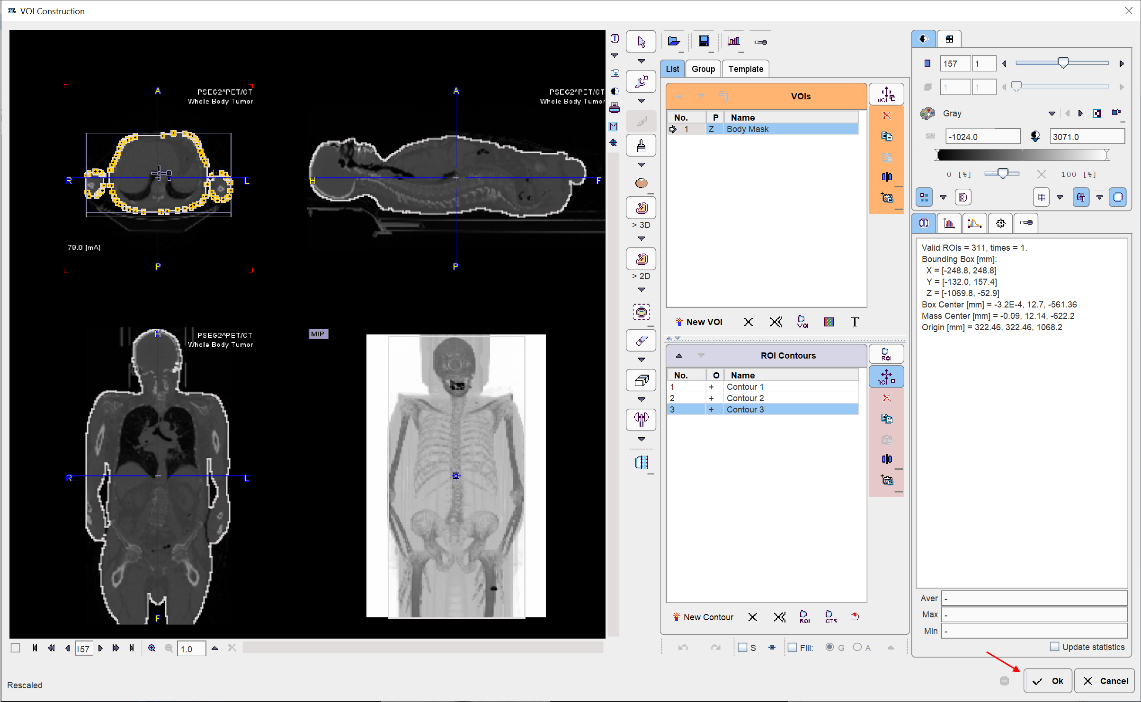The image size is (1141, 702).
Task: Expand options below the > 3D tool
Action: point(641,238)
